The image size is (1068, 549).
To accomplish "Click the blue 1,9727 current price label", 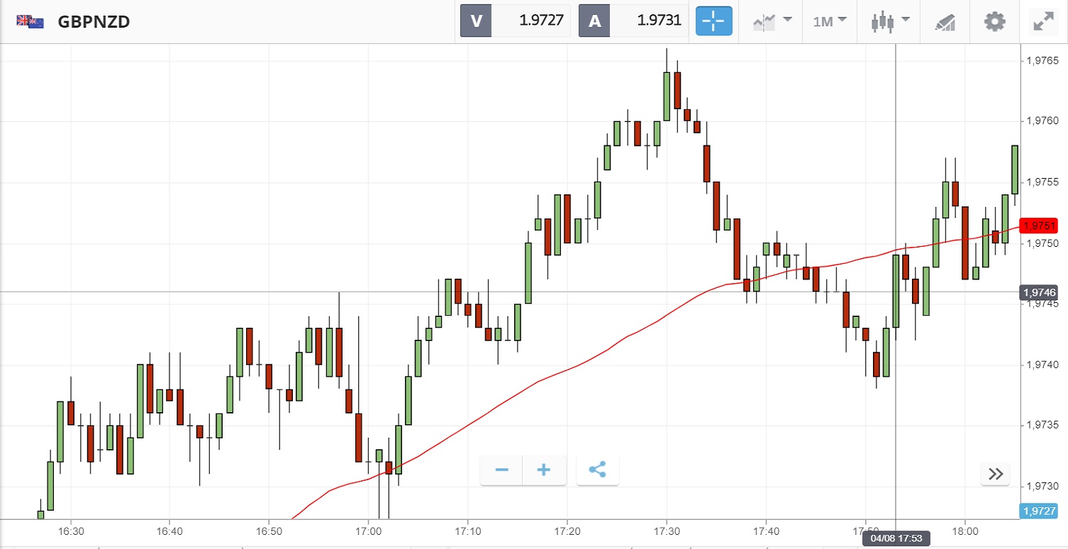I will pyautogui.click(x=1039, y=511).
